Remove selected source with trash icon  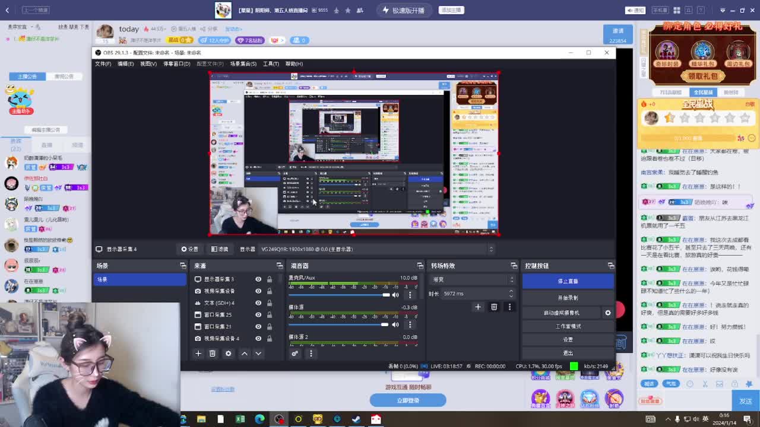pos(213,353)
